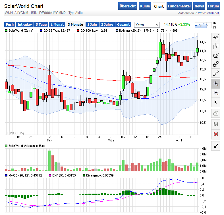Screen dimensions: 224x215
Task: Click the SolarWorld Chart heading
Action: [x=24, y=6]
